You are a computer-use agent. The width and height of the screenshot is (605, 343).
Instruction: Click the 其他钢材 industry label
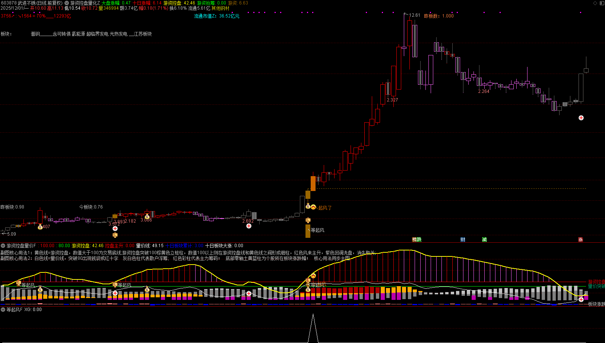click(221, 8)
